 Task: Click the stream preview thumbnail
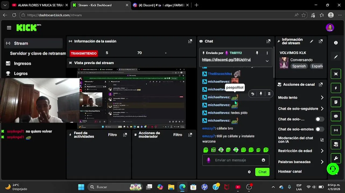click(x=131, y=98)
